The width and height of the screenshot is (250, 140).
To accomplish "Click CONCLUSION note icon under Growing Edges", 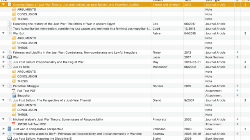I will tap(14, 14).
